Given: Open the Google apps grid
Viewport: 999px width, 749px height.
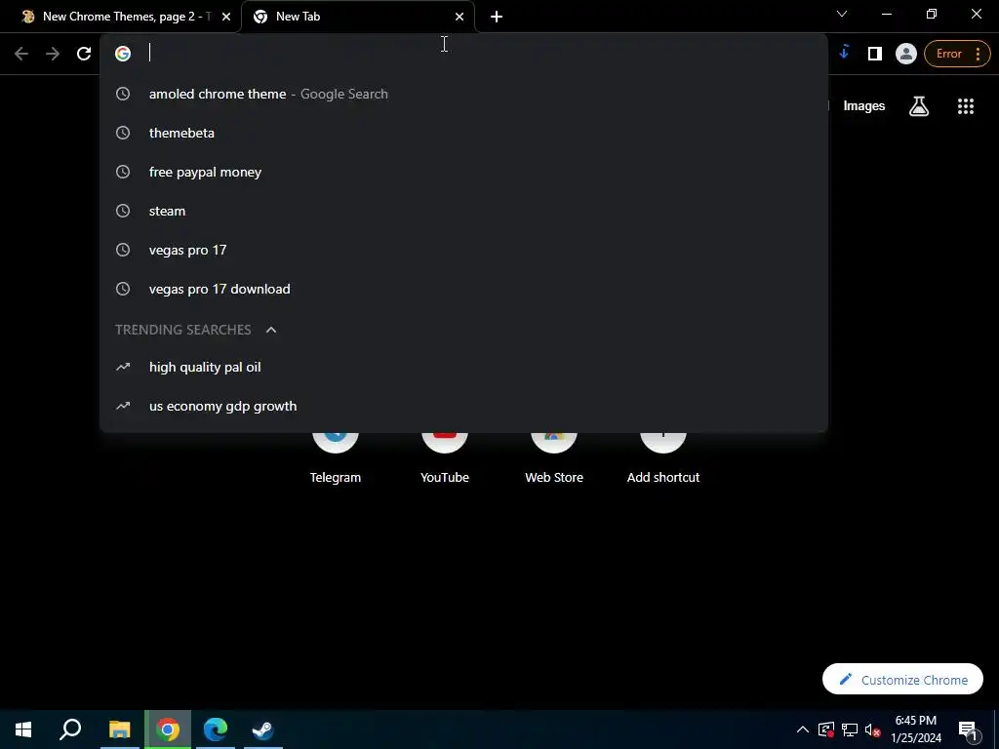Looking at the screenshot, I should pyautogui.click(x=965, y=106).
